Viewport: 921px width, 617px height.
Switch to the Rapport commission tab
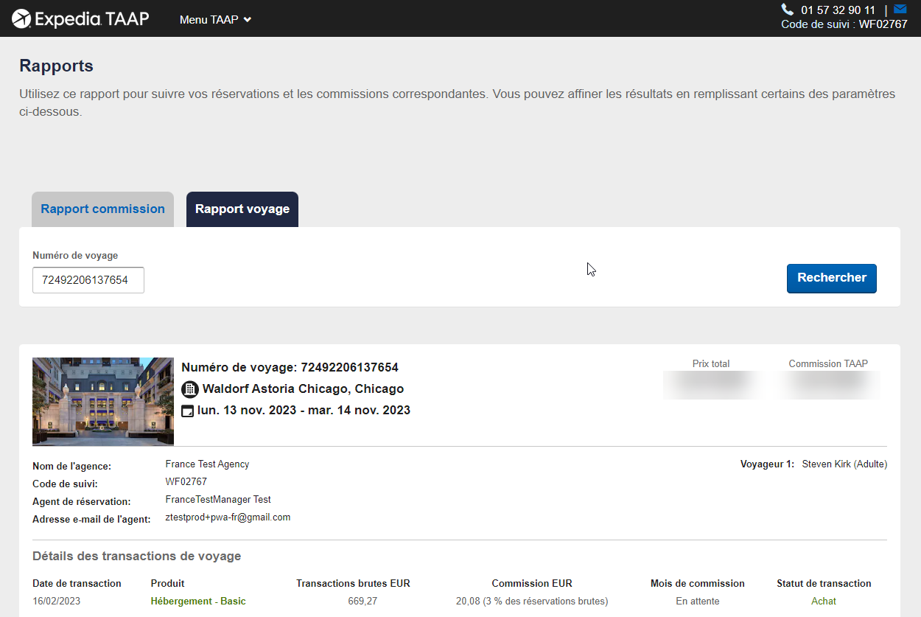[x=103, y=209]
